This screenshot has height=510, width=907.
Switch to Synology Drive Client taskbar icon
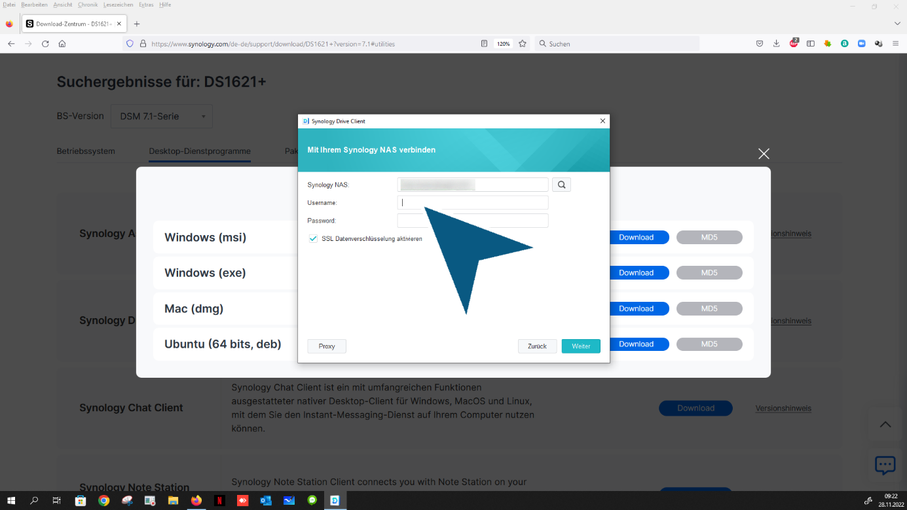point(335,501)
